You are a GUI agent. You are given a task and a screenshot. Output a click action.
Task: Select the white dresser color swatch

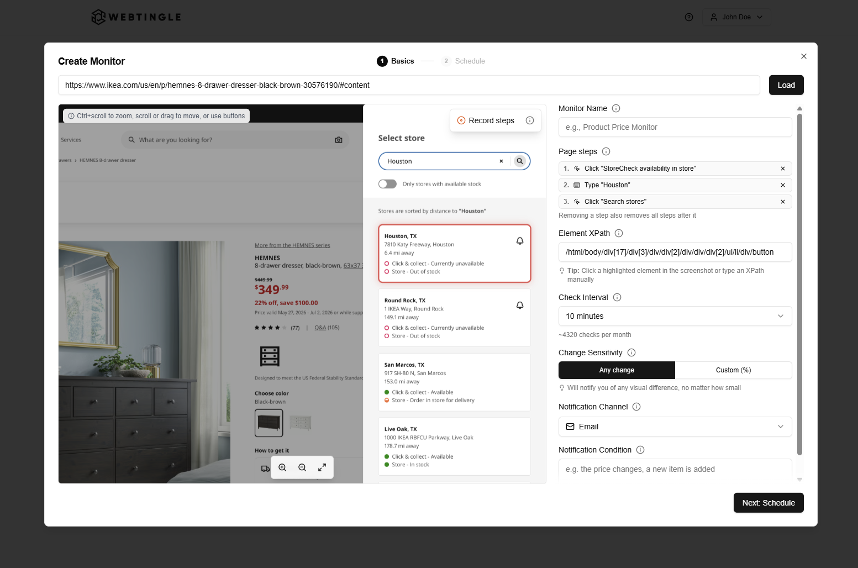click(x=301, y=423)
